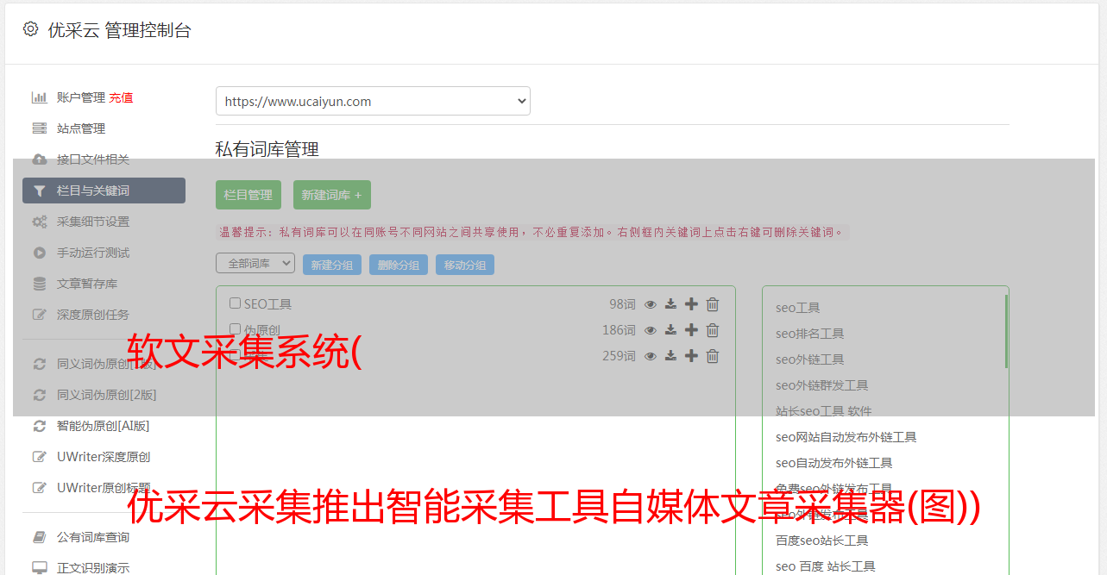Click the edit icon beside 深度原创任务
Image resolution: width=1107 pixels, height=575 pixels.
coord(39,315)
